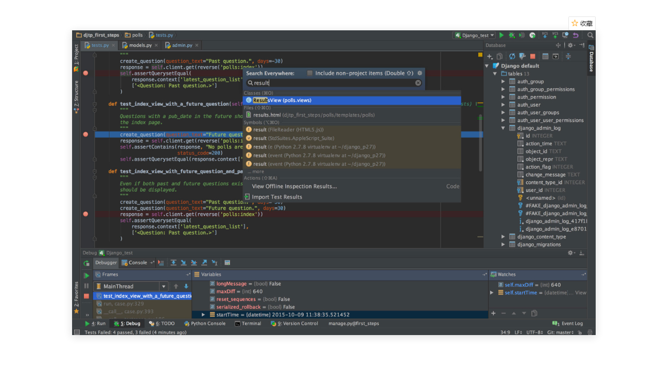Open the Python Console tool window
659x370 pixels.
point(204,324)
